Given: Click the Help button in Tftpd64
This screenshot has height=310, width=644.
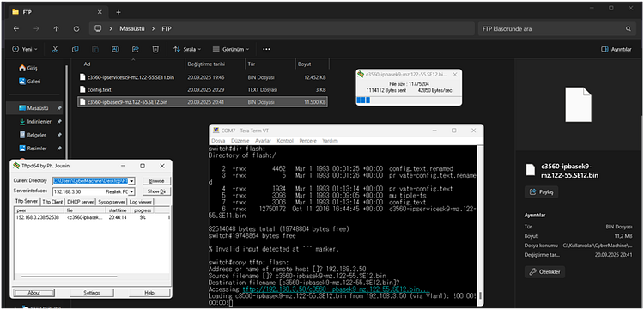Looking at the screenshot, I should tap(149, 293).
